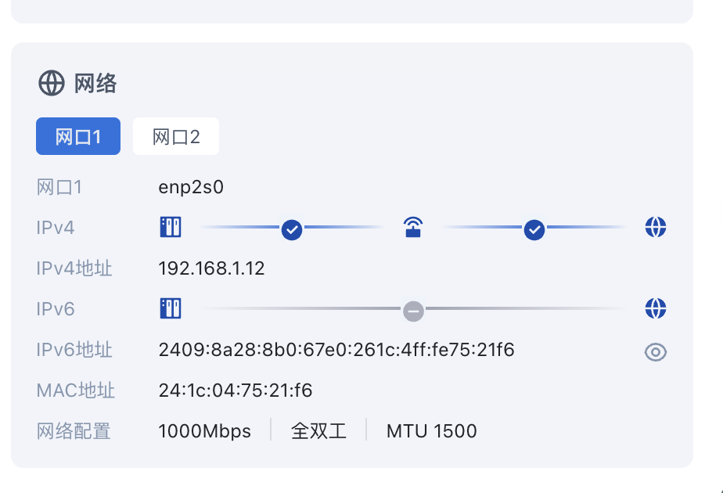Screen dimensions: 723x493
Task: Toggle IPv6 address visibility eye icon
Action: pos(656,352)
